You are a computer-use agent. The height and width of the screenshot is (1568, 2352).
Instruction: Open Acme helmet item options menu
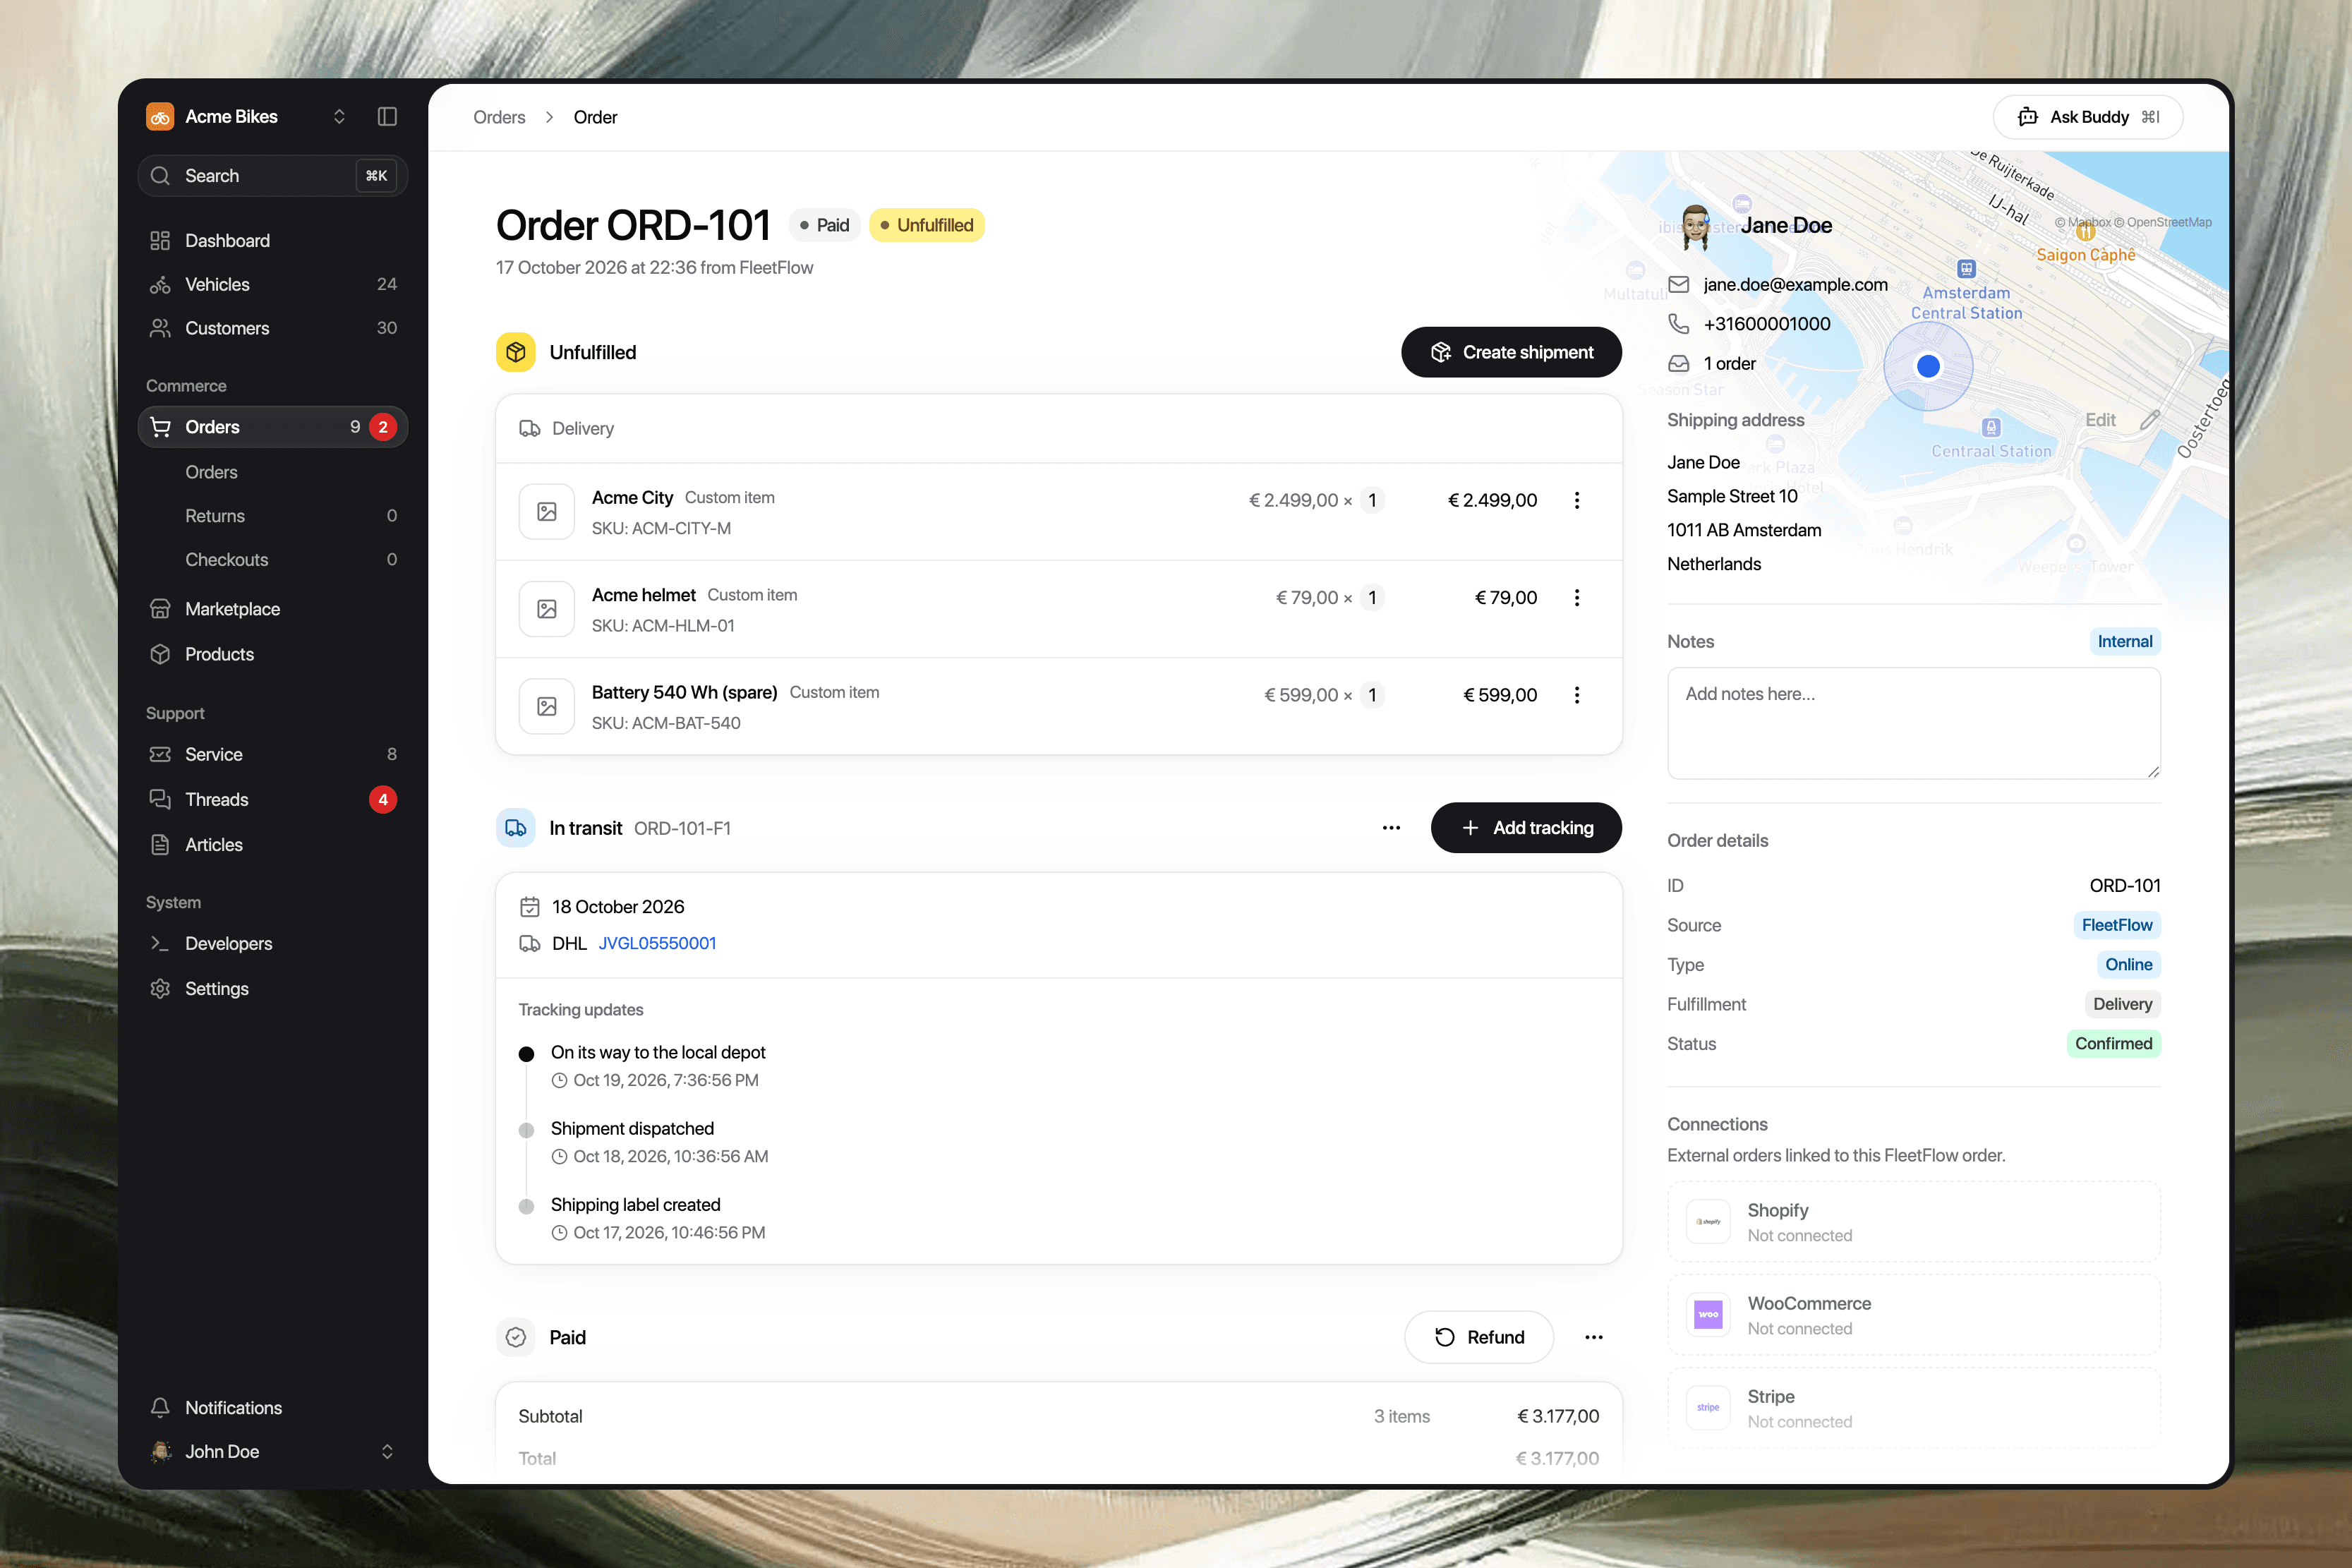[1577, 598]
